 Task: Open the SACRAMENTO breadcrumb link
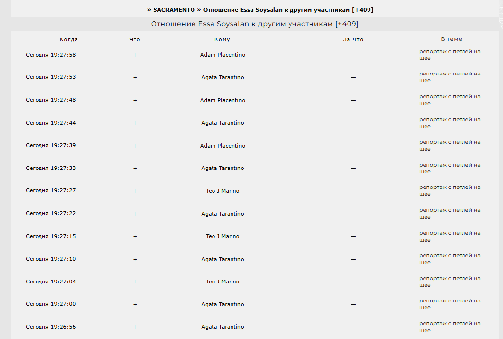click(x=174, y=10)
